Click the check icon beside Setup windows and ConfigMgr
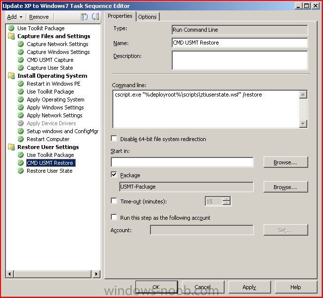The image size is (323, 298). pyautogui.click(x=21, y=131)
